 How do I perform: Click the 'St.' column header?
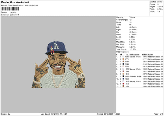point(127,54)
